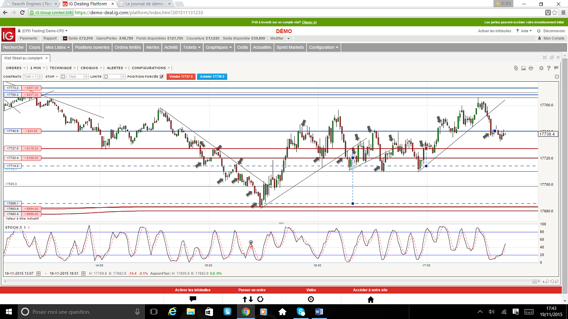The height and width of the screenshot is (319, 568).
Task: Open the Mes Listes menu
Action: tap(58, 47)
